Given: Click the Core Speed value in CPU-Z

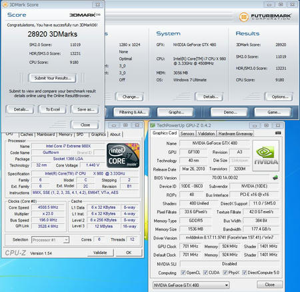Looking at the screenshot, I should coord(48,207).
